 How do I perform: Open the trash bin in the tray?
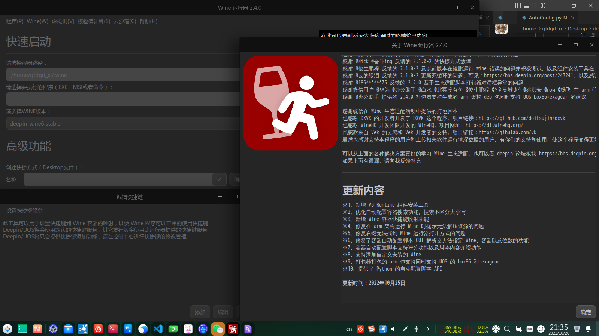(x=577, y=329)
